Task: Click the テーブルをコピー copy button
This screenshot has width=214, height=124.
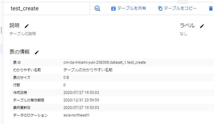Action: coord(177,8)
